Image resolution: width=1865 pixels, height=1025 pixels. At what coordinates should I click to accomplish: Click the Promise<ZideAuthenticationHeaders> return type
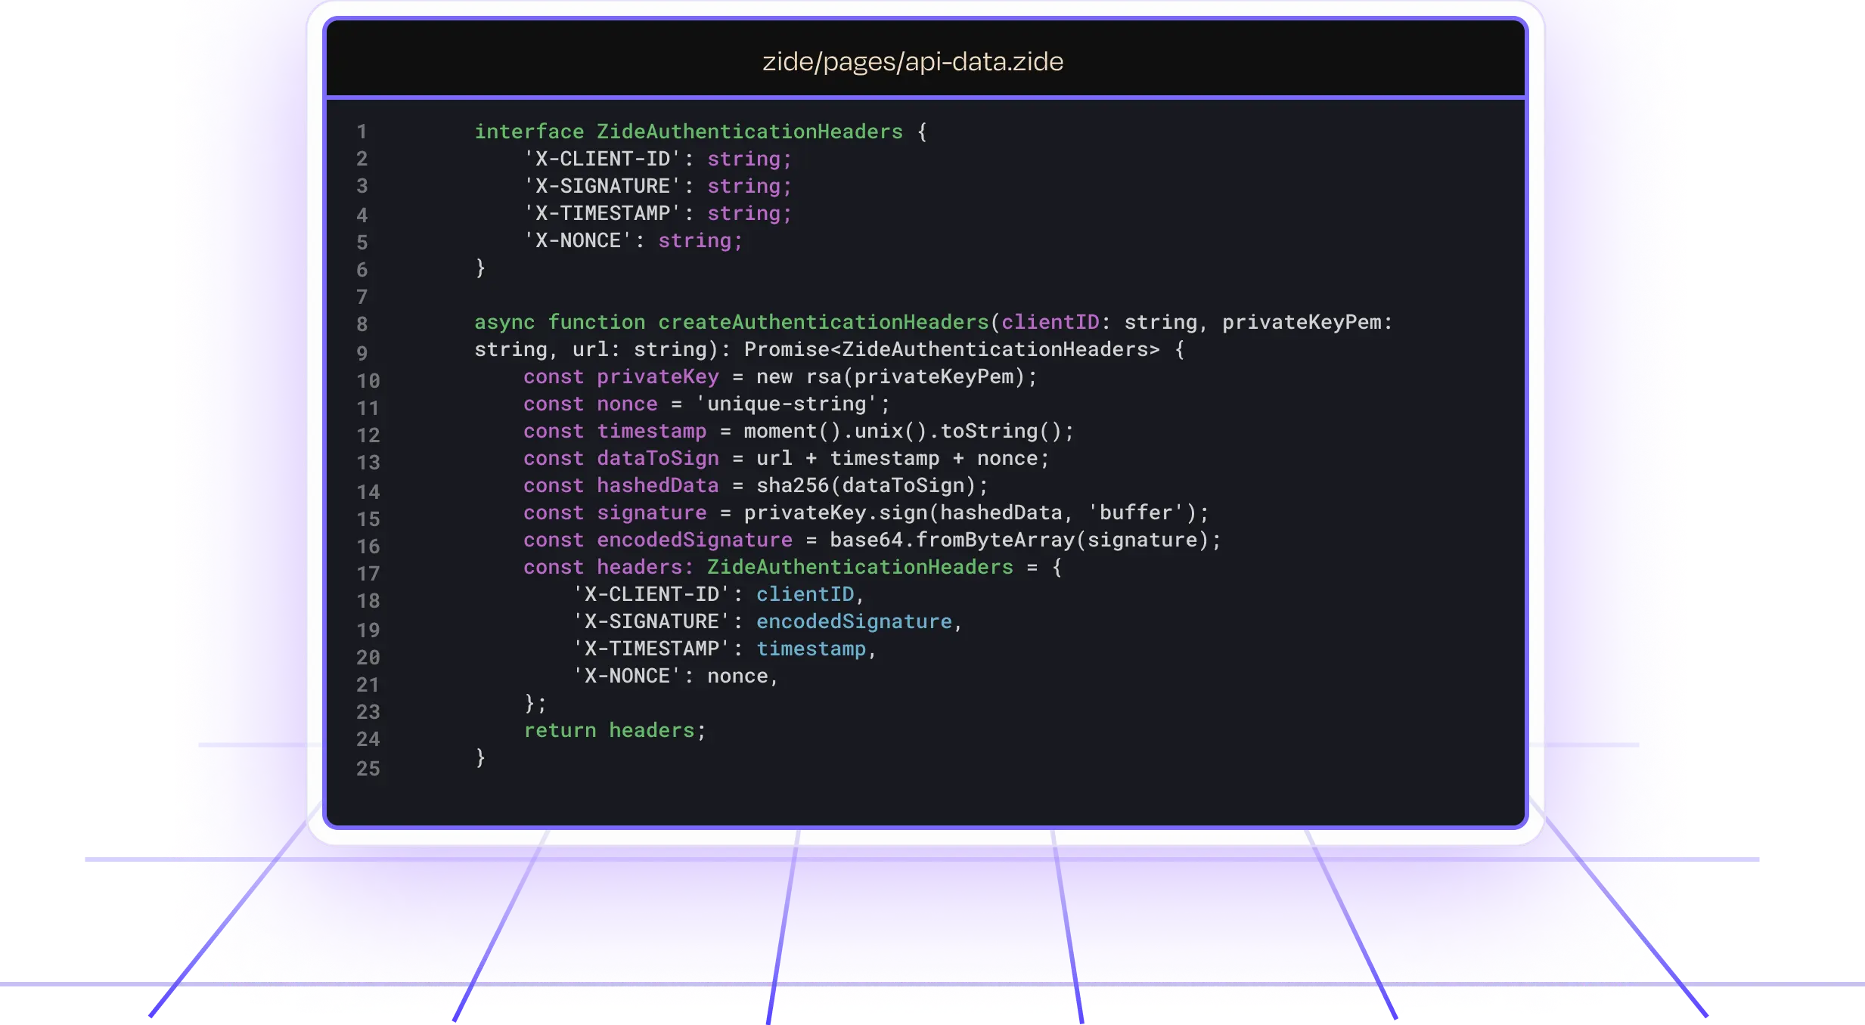(x=951, y=349)
